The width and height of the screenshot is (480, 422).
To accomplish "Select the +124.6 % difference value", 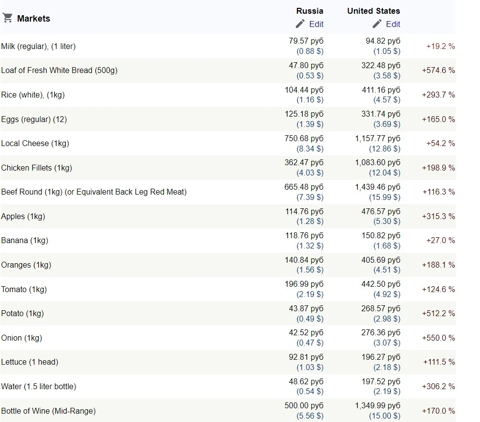I will click(438, 289).
